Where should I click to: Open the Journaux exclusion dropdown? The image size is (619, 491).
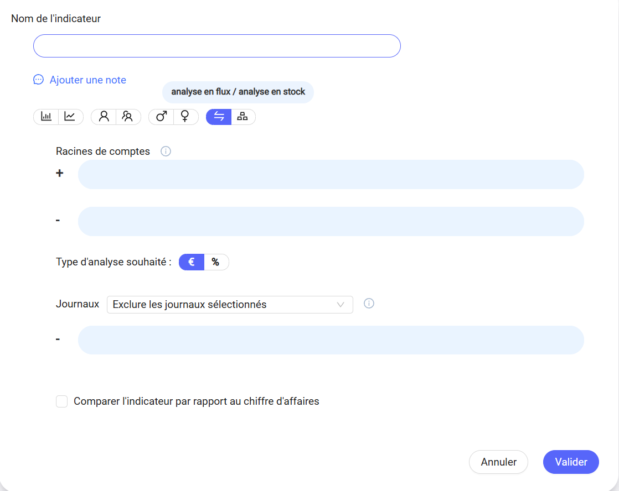coord(221,305)
